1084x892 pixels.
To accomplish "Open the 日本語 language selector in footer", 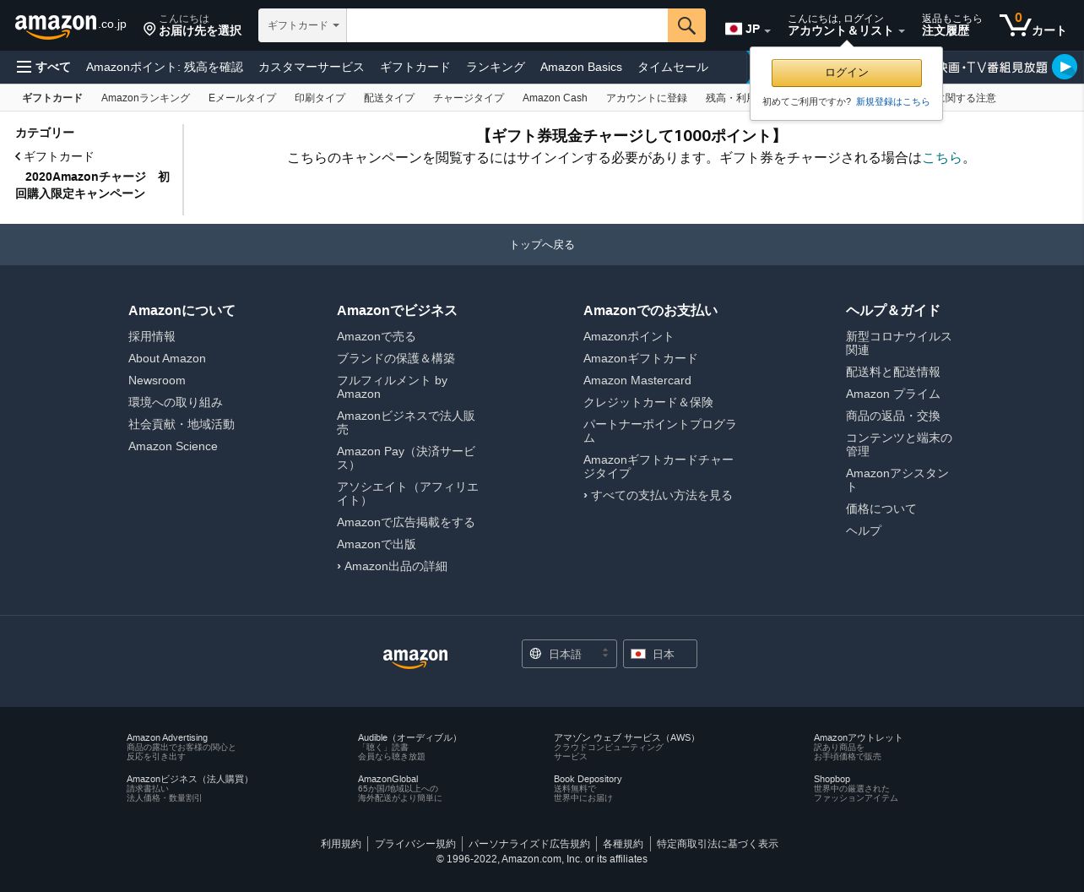I will coord(569,654).
